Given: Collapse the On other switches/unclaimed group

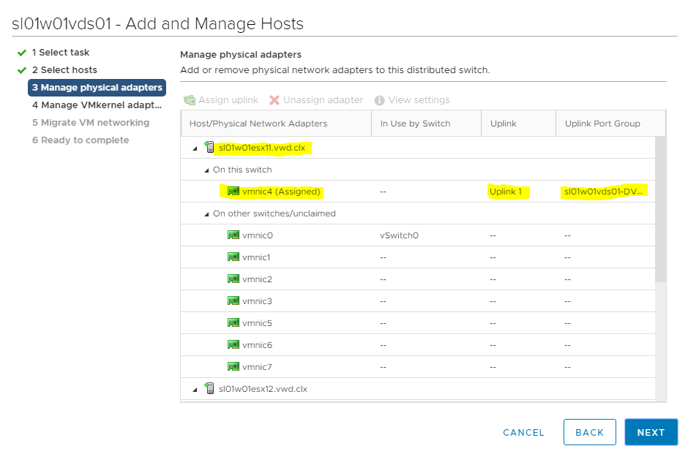Looking at the screenshot, I should [x=206, y=214].
